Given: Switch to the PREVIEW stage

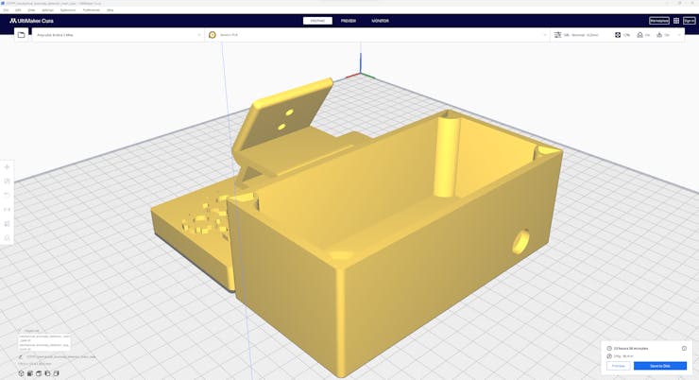Looking at the screenshot, I should (x=349, y=21).
